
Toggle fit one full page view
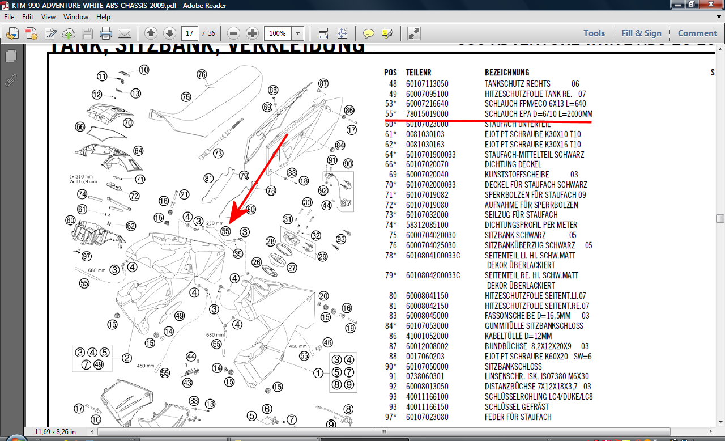pos(342,33)
